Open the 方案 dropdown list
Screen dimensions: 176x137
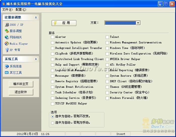pos(138,23)
